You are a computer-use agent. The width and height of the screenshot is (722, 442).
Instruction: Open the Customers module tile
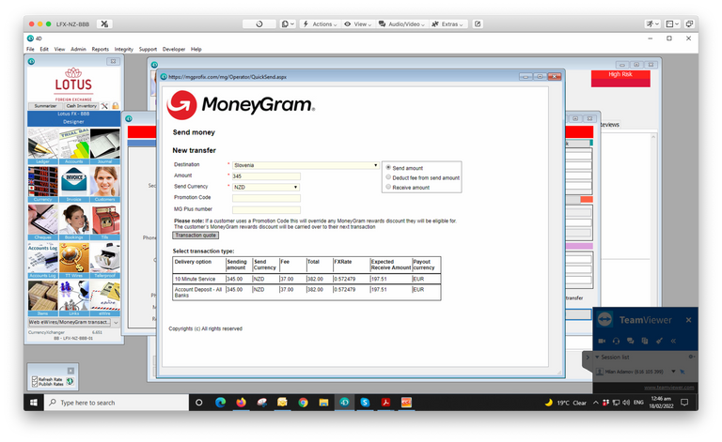pyautogui.click(x=105, y=184)
